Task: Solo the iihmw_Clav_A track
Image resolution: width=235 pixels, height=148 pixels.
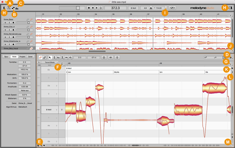Action: [9, 30]
